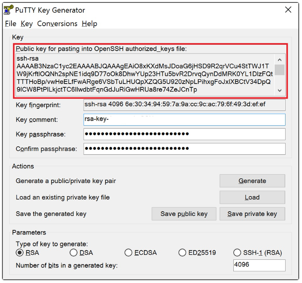Edit the number of bits field
302x283 pixels.
tap(259, 265)
